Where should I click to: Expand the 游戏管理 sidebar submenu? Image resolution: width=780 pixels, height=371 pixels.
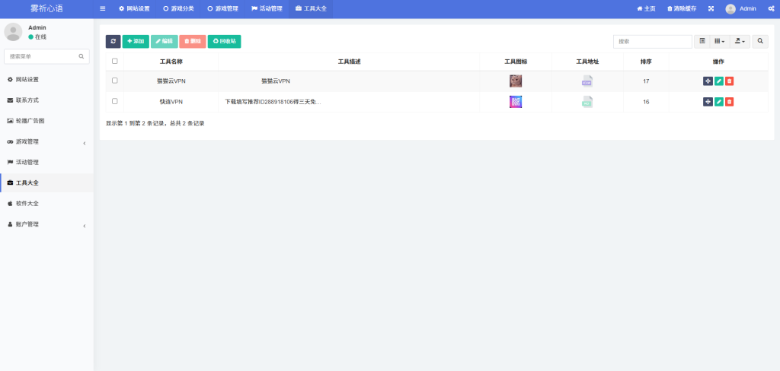46,141
